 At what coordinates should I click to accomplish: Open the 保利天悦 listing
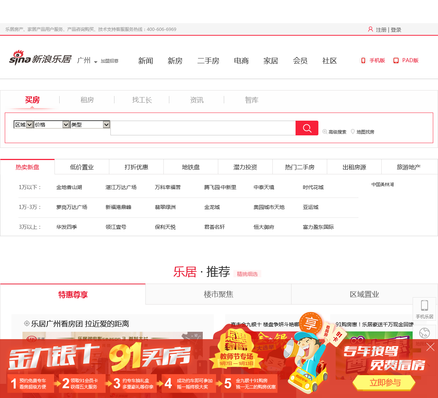pyautogui.click(x=165, y=227)
